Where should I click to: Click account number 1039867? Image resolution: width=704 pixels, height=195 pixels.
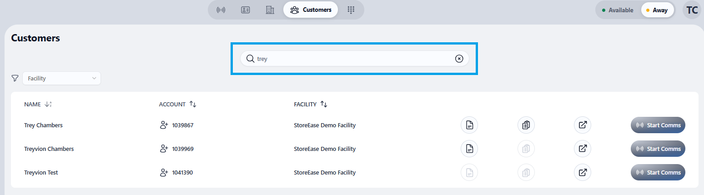coord(183,125)
